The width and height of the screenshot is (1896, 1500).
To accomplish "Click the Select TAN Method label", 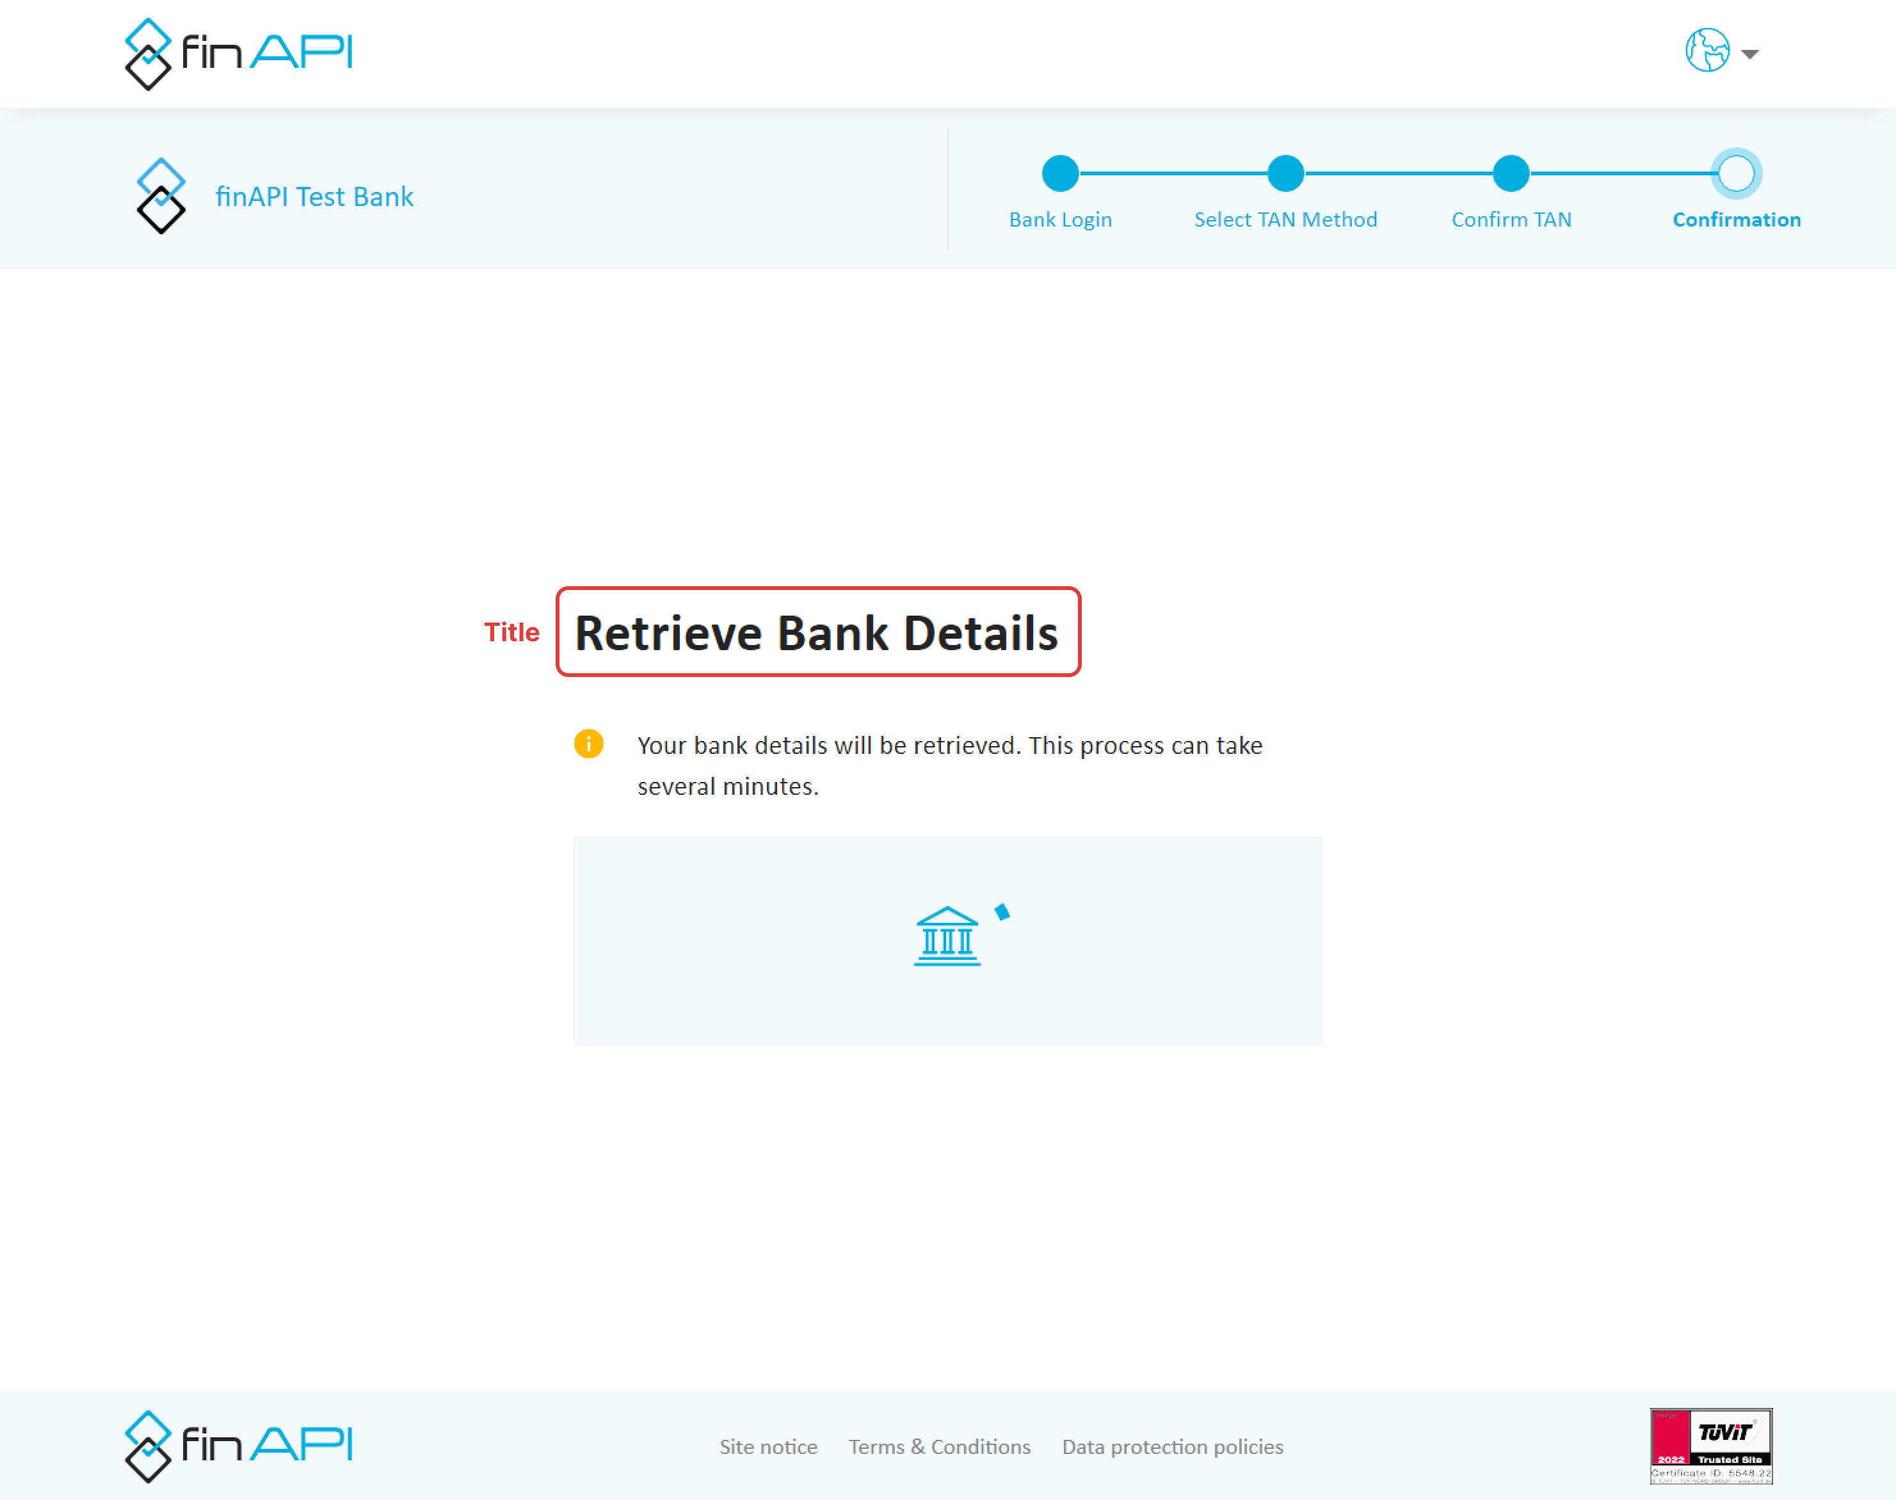I will tap(1285, 219).
